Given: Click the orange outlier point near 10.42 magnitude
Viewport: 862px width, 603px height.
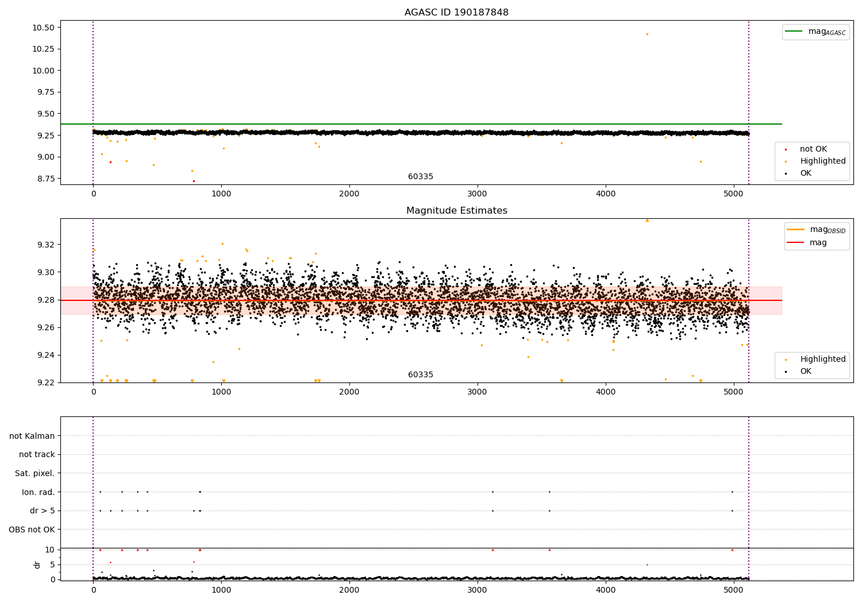Looking at the screenshot, I should 647,34.
